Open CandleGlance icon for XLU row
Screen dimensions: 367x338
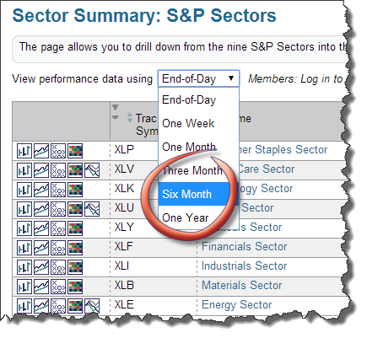tap(75, 209)
